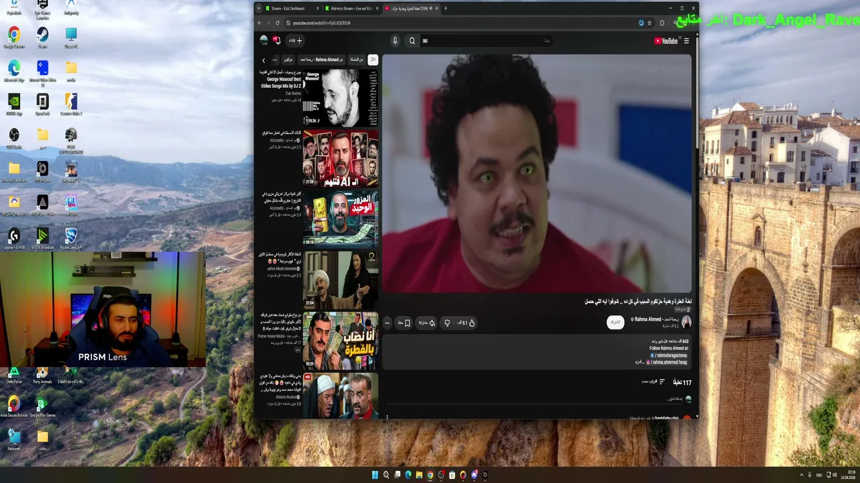This screenshot has height=483, width=860.
Task: Open the comments sort-by dropdown
Action: 653,382
